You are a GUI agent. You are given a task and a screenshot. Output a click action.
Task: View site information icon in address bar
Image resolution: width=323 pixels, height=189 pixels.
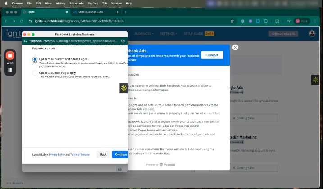click(31, 21)
